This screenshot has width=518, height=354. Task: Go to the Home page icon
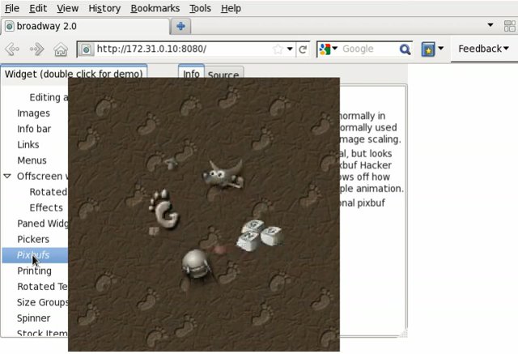(x=61, y=49)
